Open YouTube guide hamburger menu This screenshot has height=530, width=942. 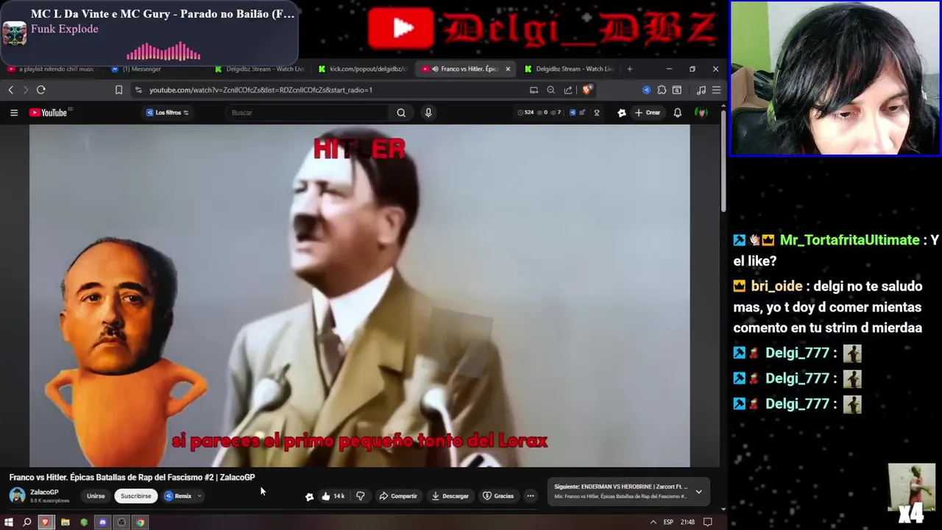pos(14,113)
